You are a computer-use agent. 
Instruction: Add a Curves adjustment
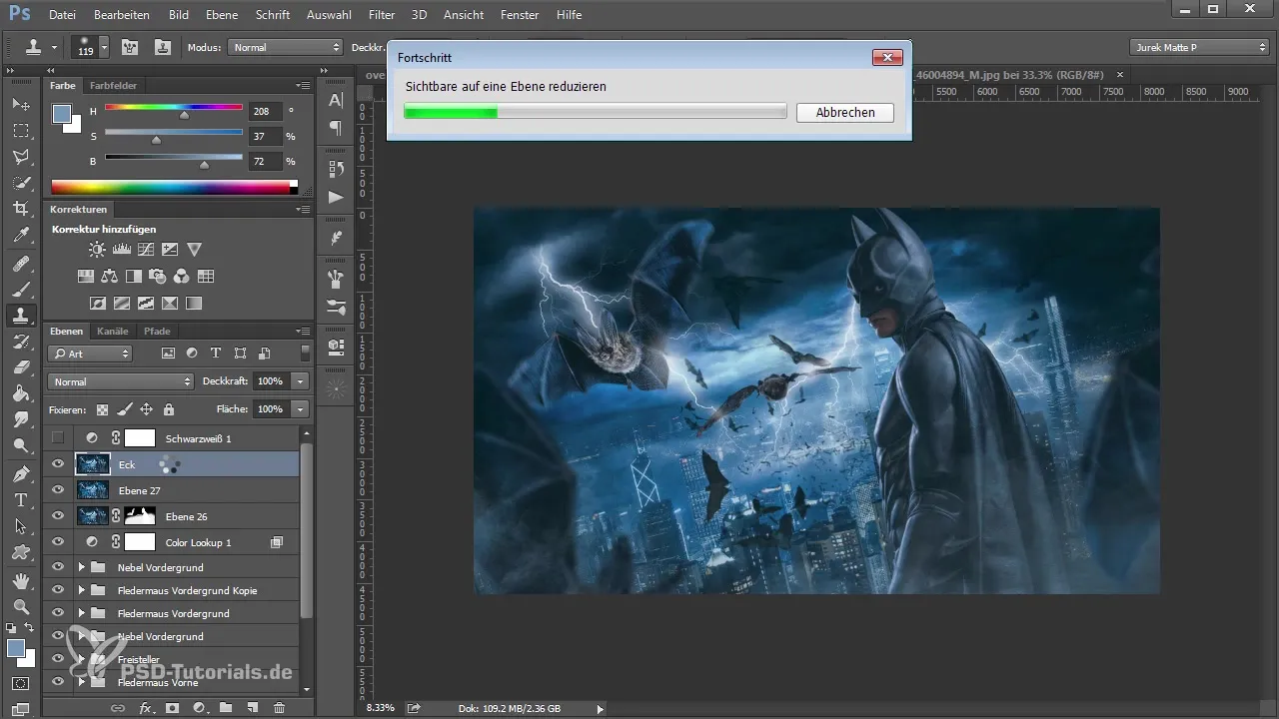[146, 250]
